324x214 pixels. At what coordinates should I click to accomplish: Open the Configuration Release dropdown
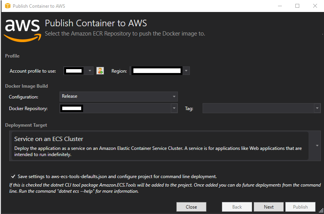pos(119,96)
